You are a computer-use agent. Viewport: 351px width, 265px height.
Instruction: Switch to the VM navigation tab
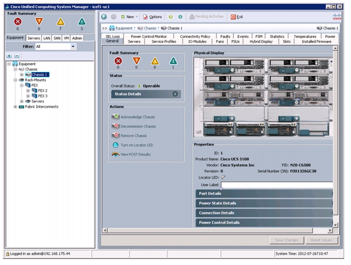[66, 38]
